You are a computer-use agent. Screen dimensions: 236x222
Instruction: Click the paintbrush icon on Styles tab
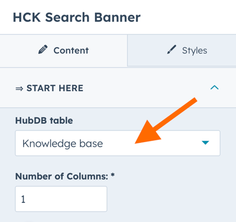(171, 49)
